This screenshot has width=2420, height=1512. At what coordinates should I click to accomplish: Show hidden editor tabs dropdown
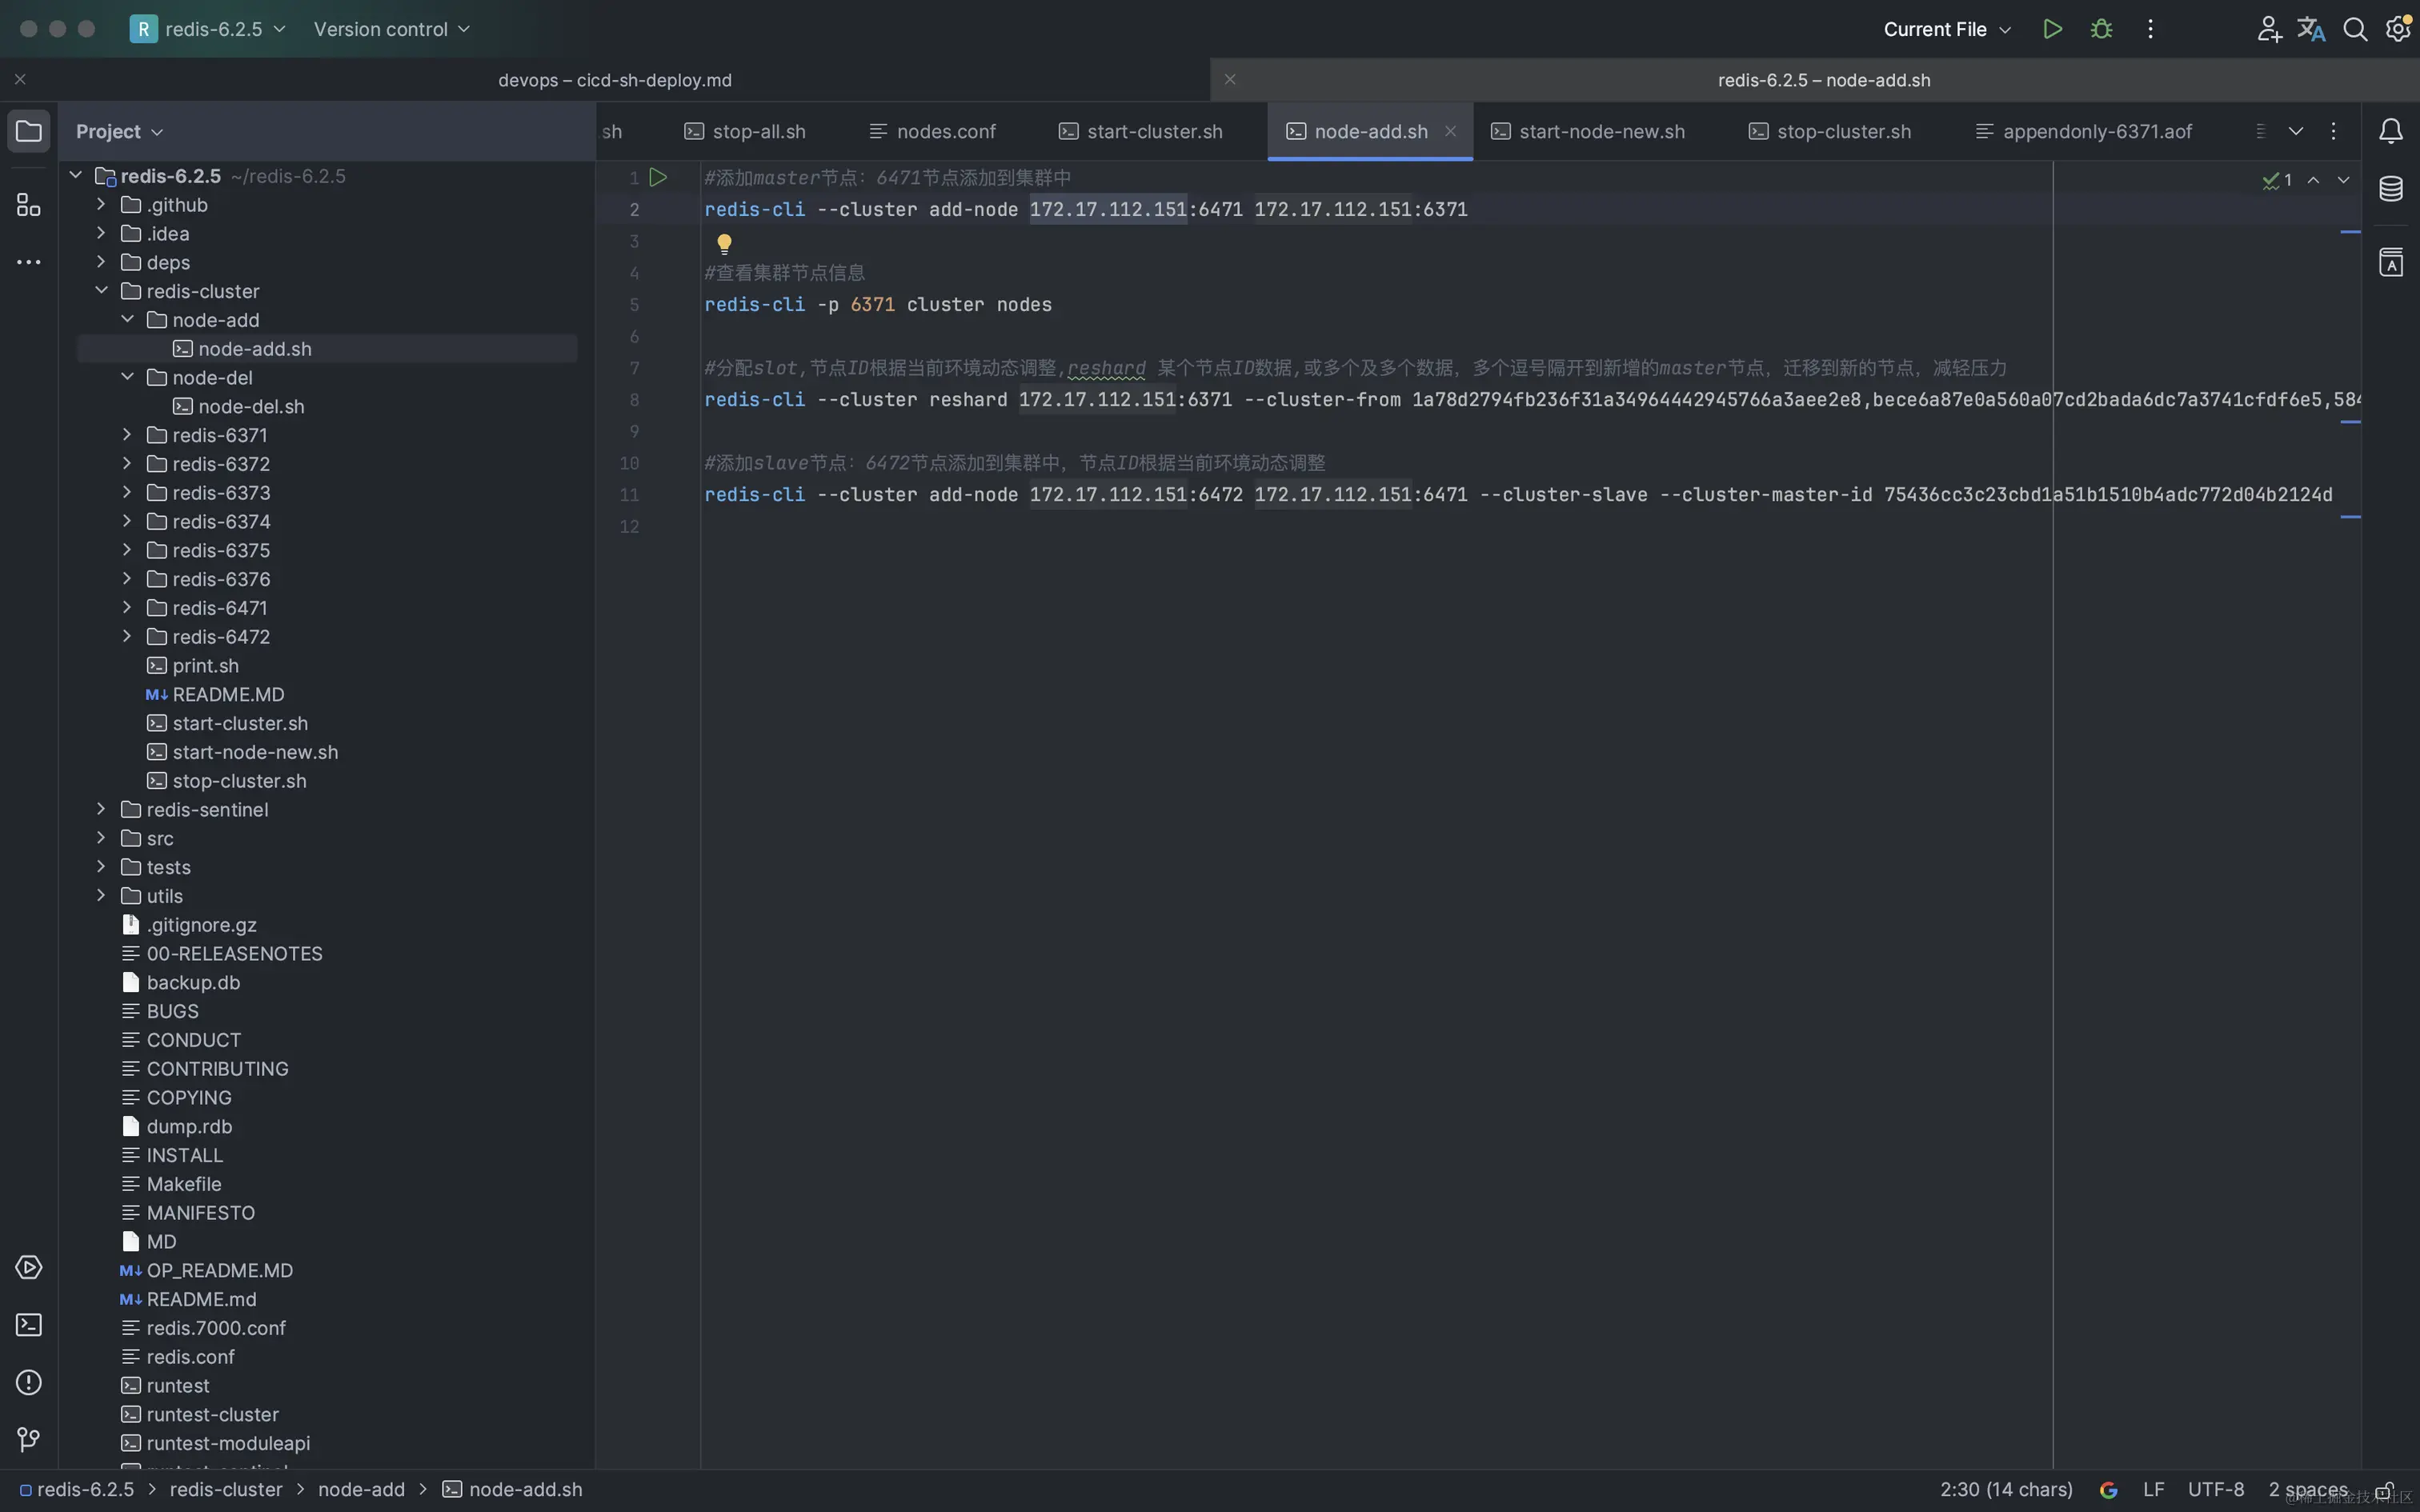pos(2296,131)
